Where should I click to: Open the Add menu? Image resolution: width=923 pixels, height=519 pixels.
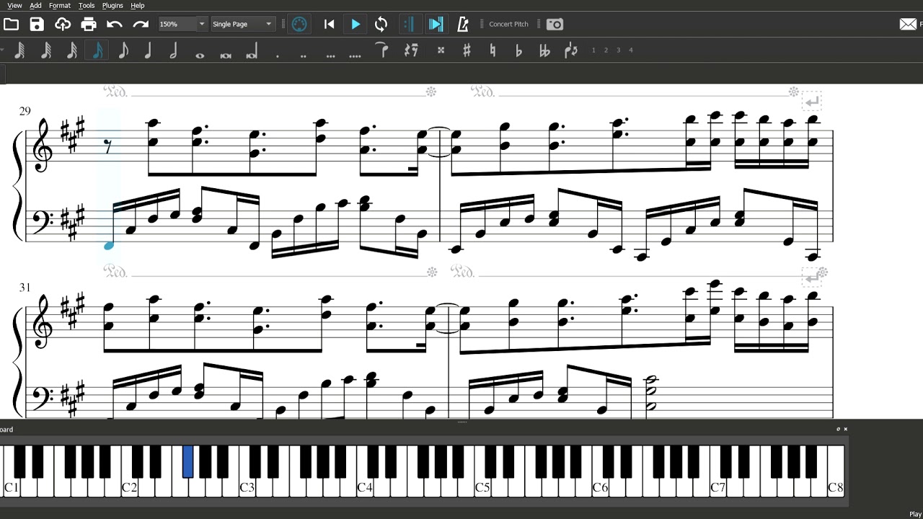(35, 5)
